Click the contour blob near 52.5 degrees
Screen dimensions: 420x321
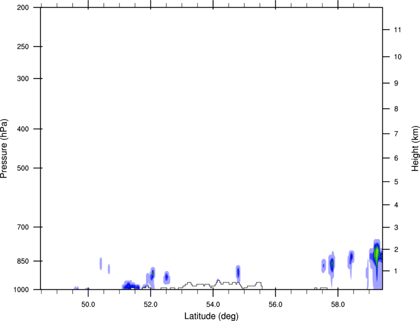click(x=167, y=278)
